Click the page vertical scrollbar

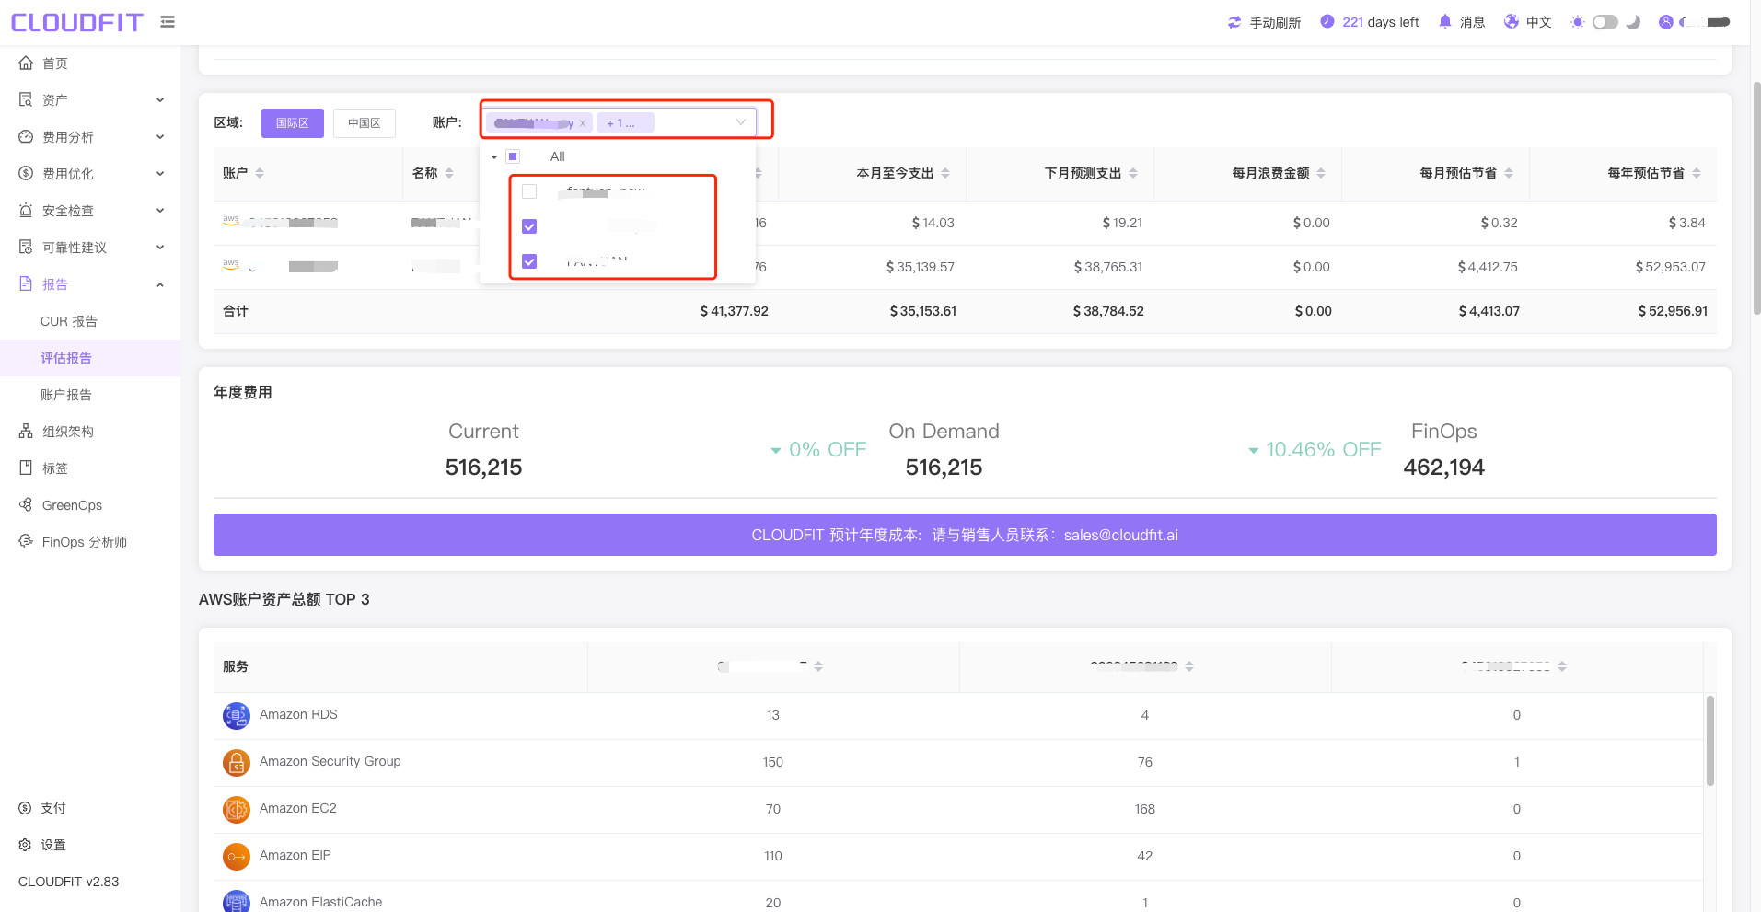tap(1756, 199)
